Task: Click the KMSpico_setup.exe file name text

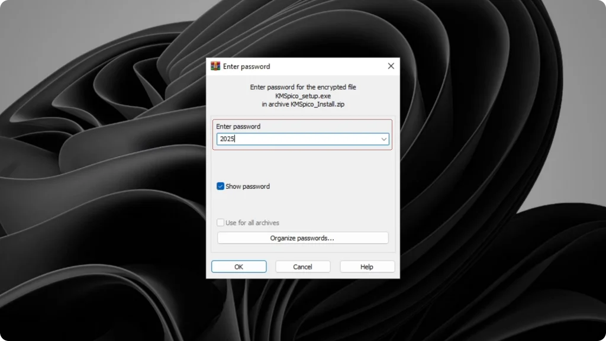Action: pyautogui.click(x=303, y=96)
